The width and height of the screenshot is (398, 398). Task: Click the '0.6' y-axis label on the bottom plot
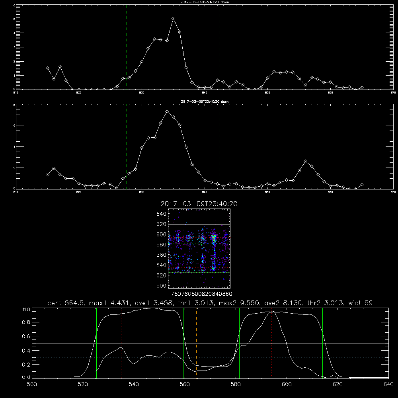tap(26, 336)
